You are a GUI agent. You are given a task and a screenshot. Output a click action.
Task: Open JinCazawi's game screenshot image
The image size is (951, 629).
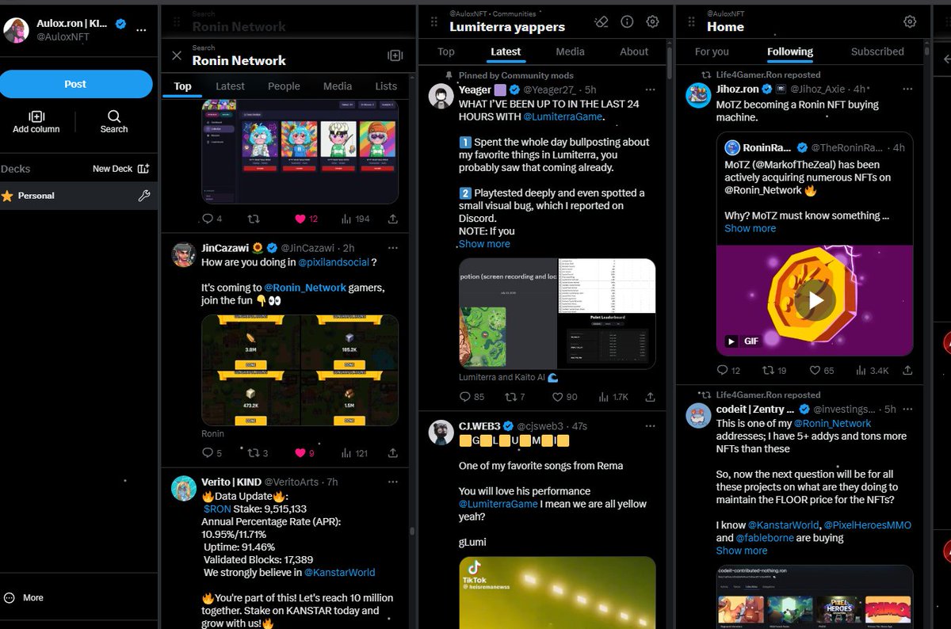tap(300, 370)
